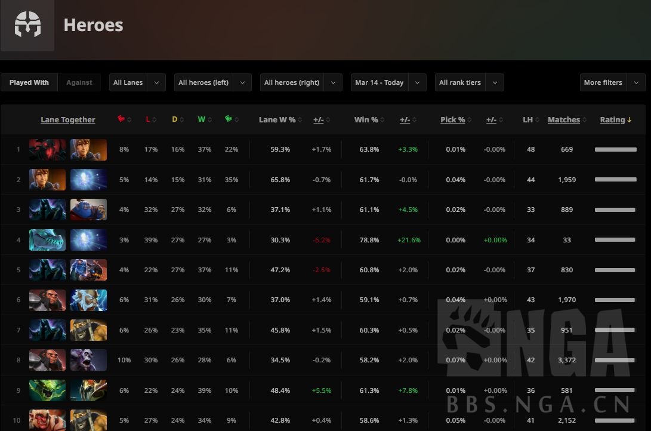
Task: Switch to Against view
Action: [x=79, y=82]
